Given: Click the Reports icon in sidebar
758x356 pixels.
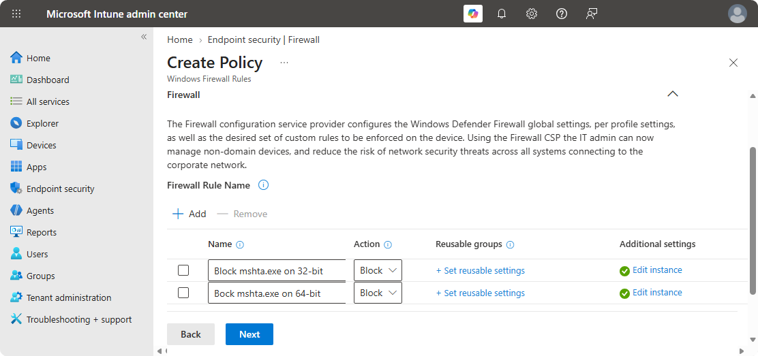Looking at the screenshot, I should tap(16, 232).
